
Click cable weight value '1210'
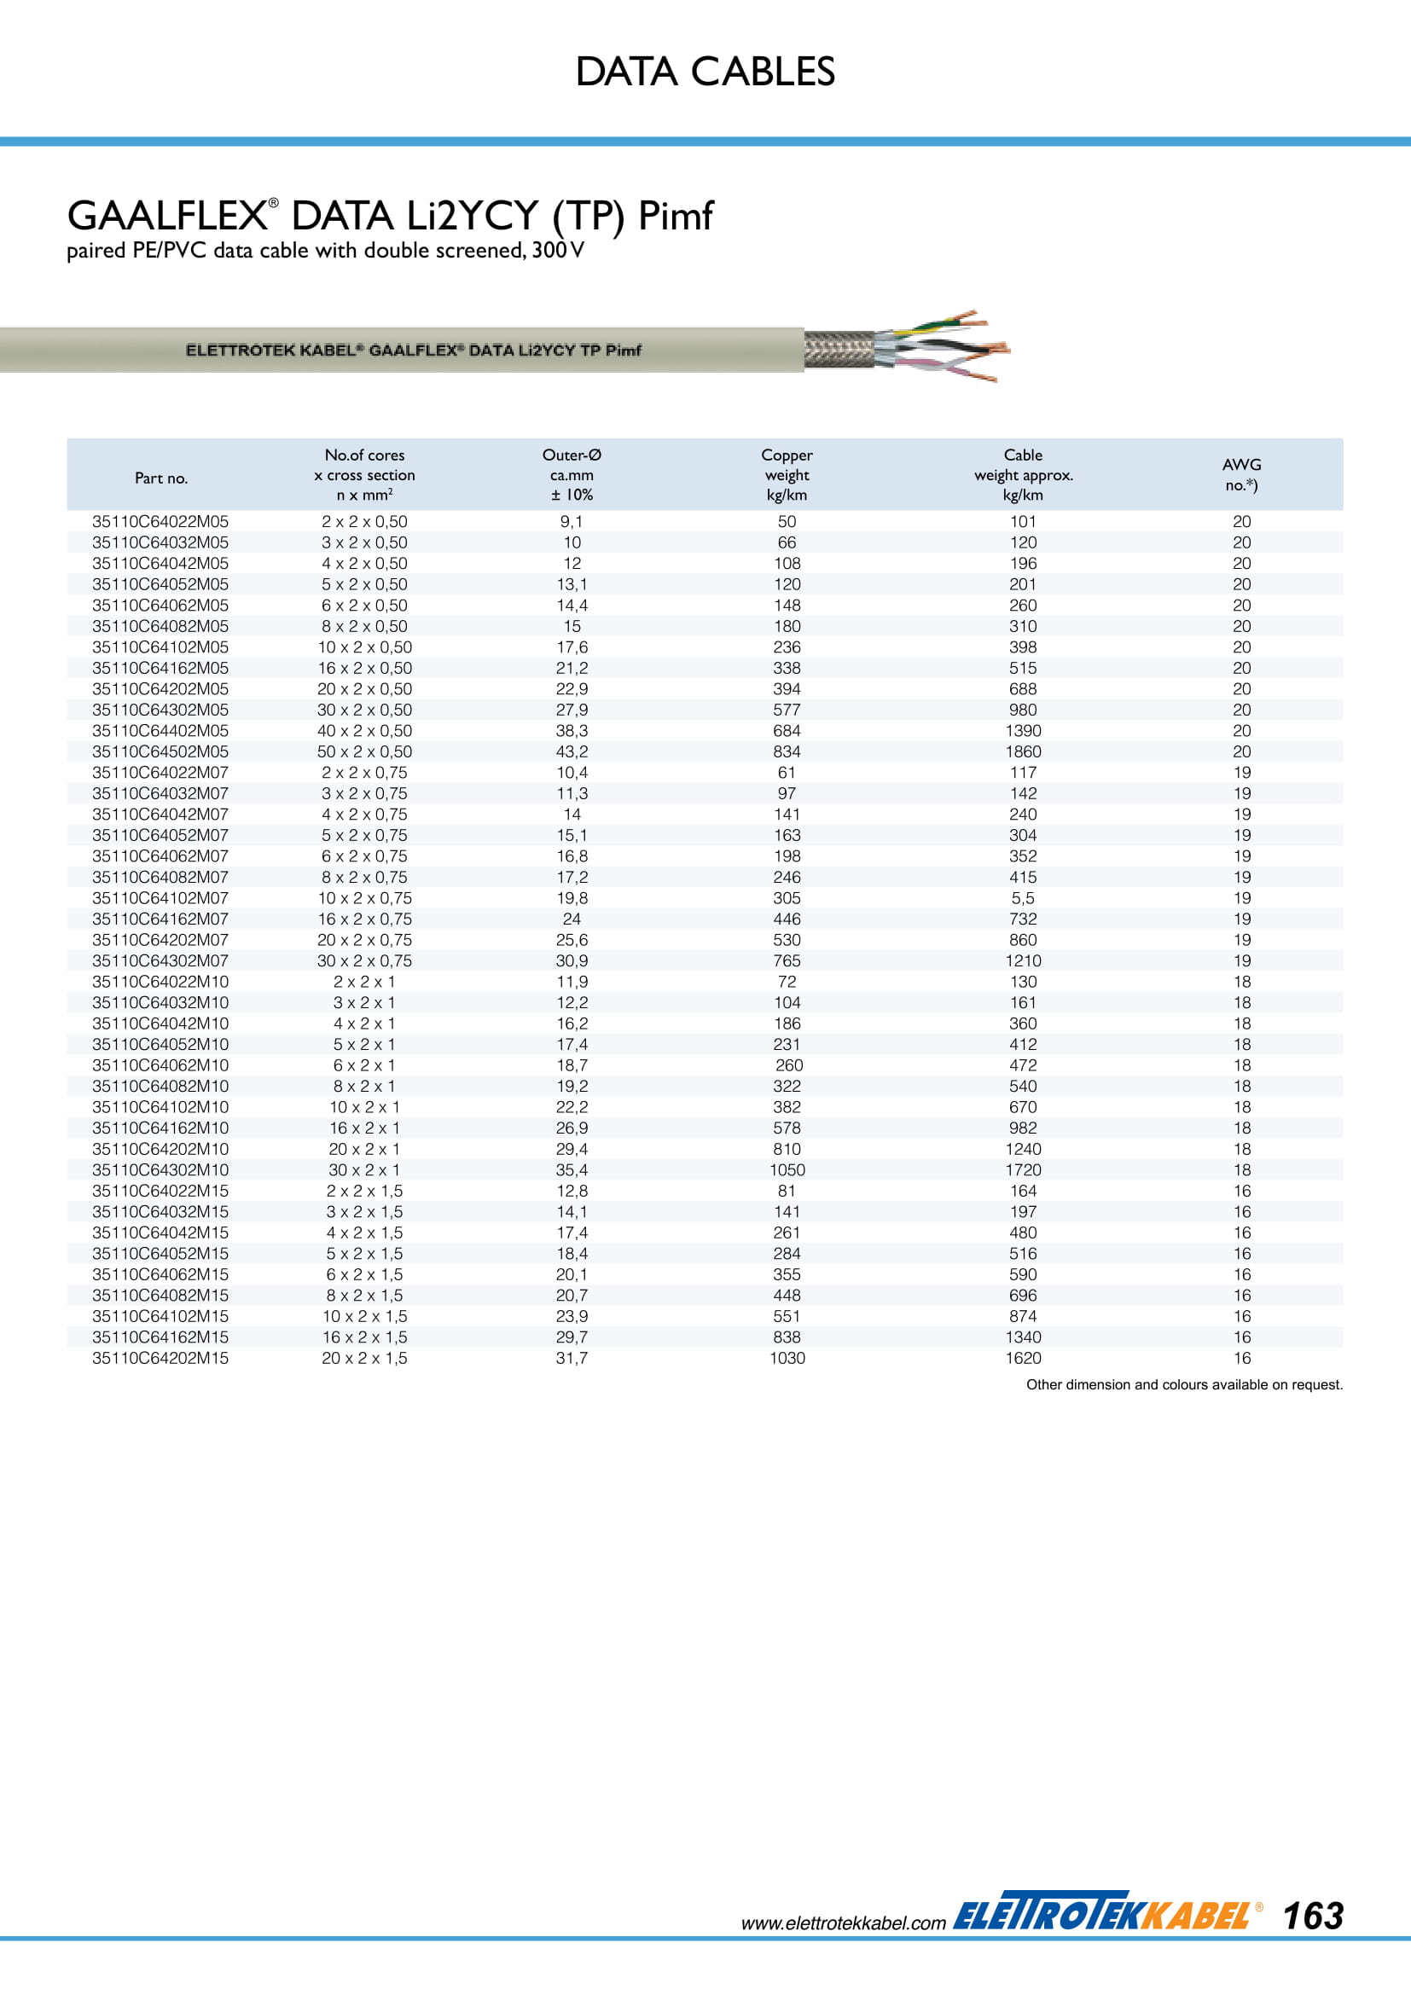(x=1024, y=961)
